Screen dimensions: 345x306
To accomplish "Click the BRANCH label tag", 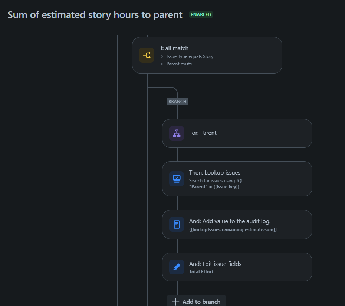I will point(177,101).
